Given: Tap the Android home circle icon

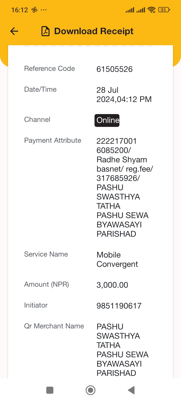Looking at the screenshot, I should 90,390.
